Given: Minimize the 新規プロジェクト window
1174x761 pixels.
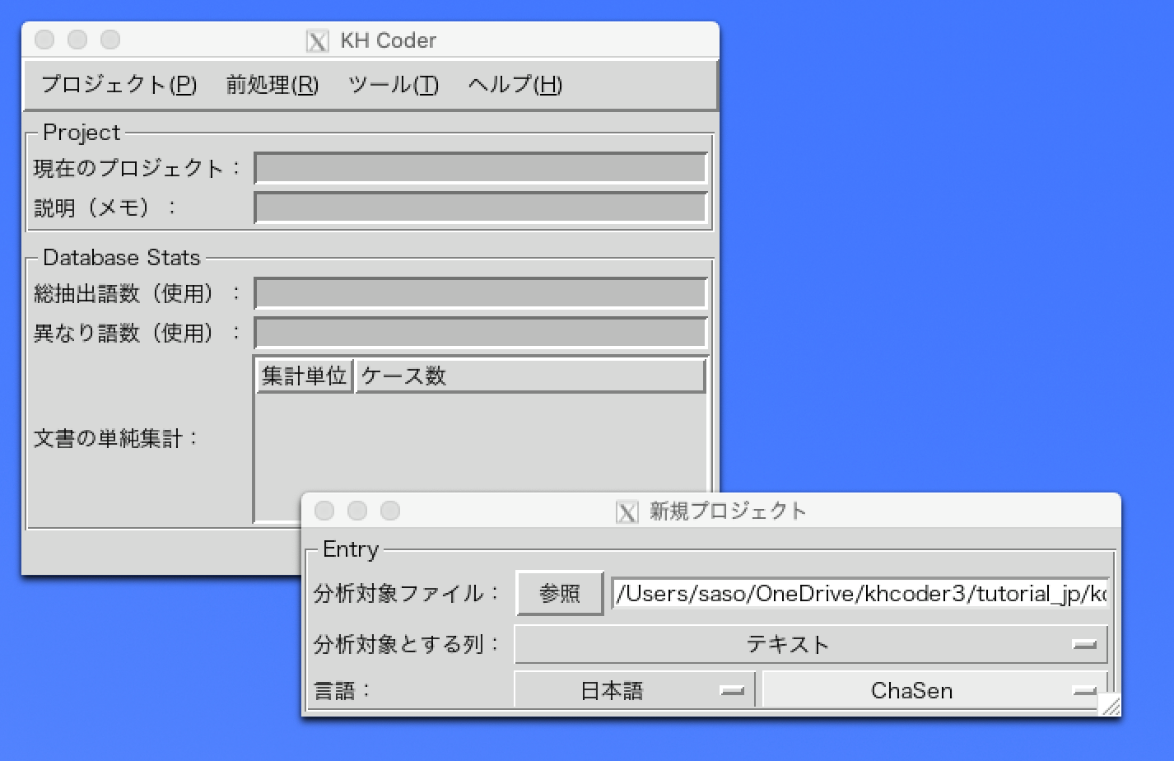Looking at the screenshot, I should 357,511.
